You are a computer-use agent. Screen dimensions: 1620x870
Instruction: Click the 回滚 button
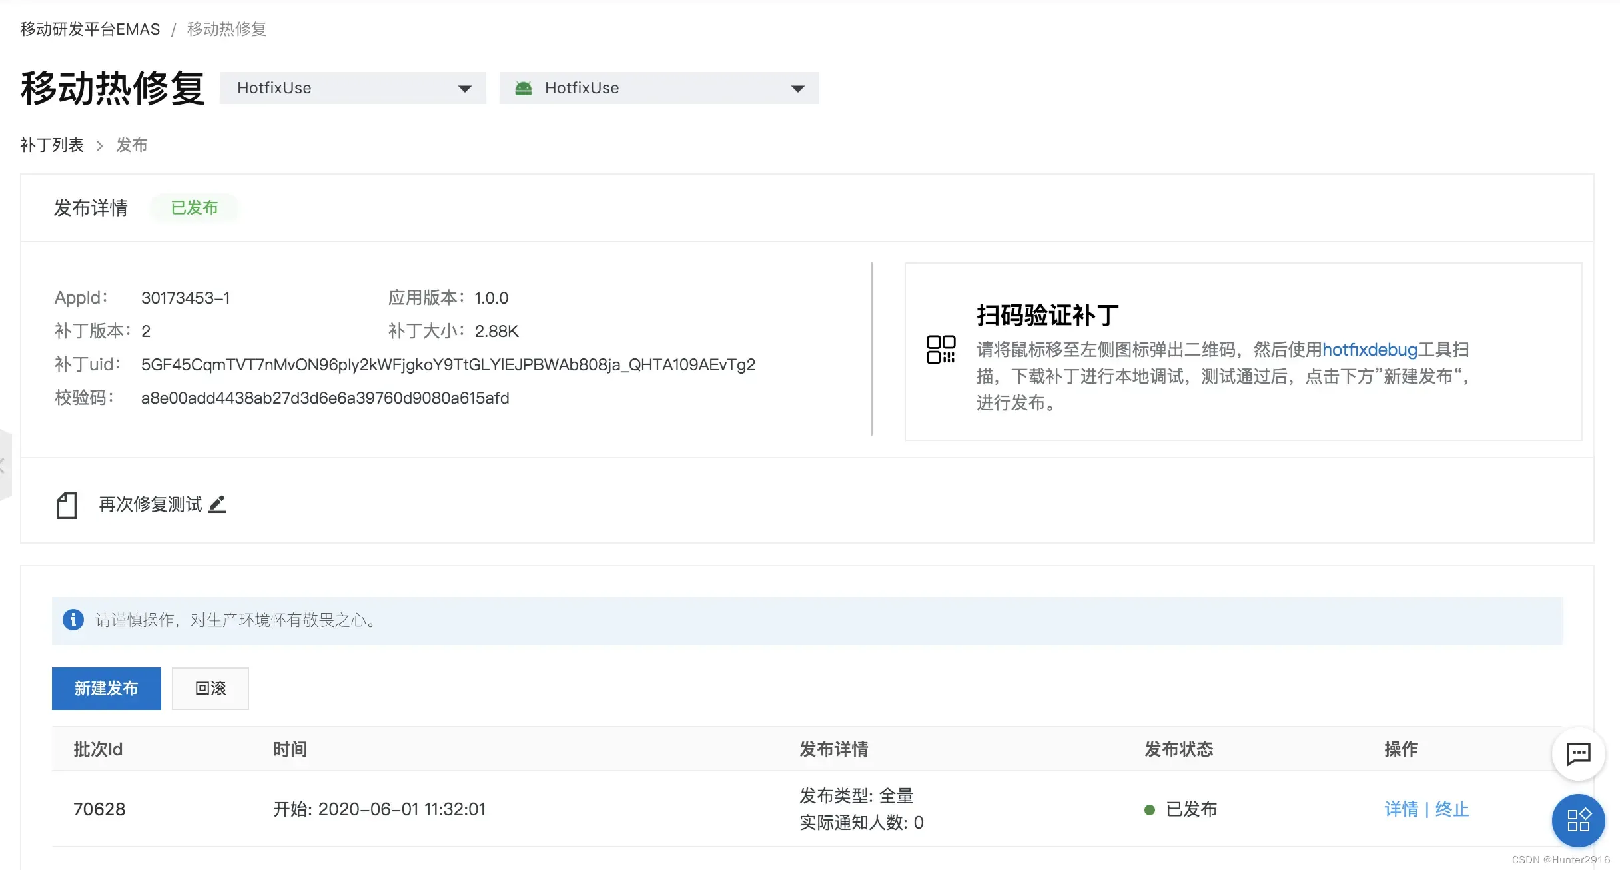(210, 688)
